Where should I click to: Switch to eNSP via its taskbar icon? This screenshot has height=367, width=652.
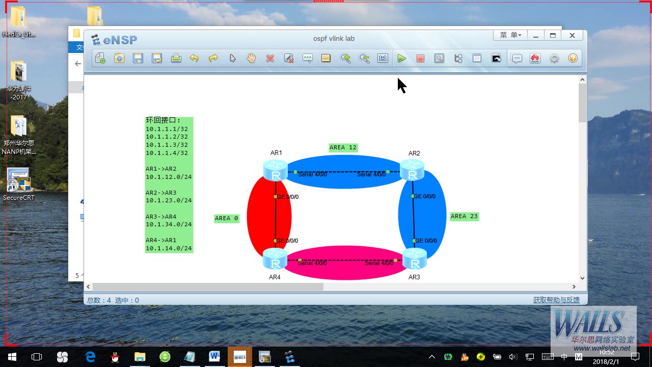tap(290, 357)
